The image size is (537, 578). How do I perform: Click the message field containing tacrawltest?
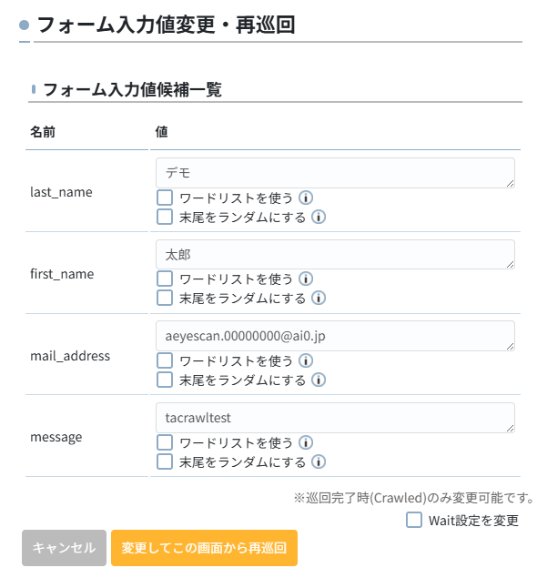pyautogui.click(x=335, y=418)
